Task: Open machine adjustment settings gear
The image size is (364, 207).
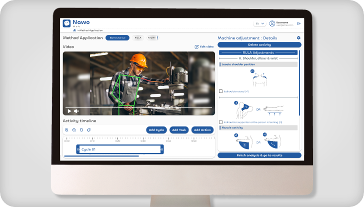Action: pos(298,38)
